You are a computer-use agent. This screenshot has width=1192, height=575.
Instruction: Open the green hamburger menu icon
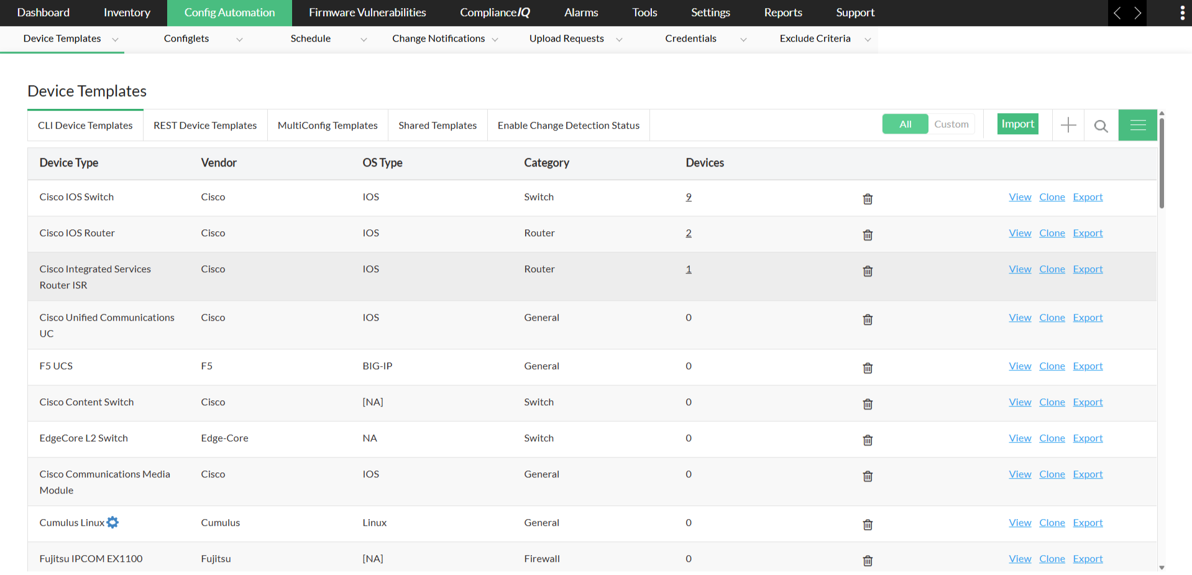pos(1137,125)
